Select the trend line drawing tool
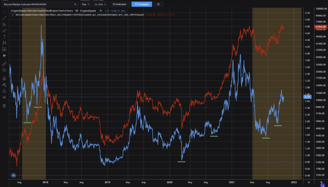 click(4, 18)
